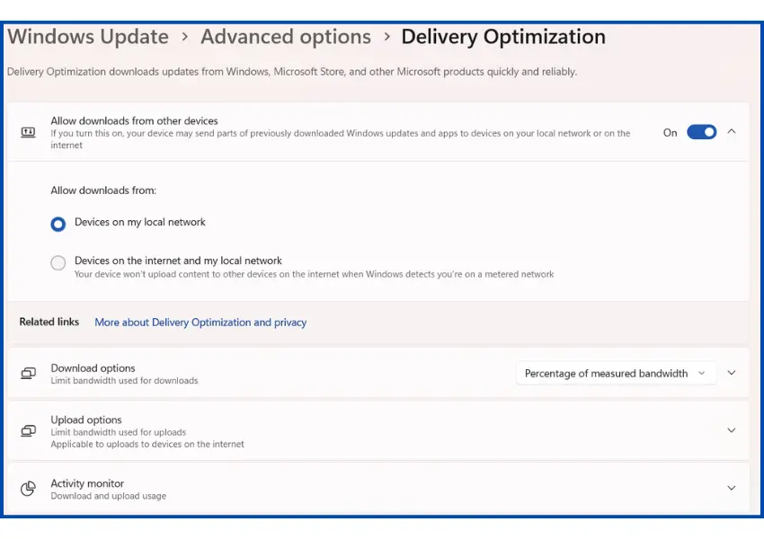Image resolution: width=764 pixels, height=539 pixels.
Task: Turn off Allow downloads from other devices switch
Action: click(701, 132)
